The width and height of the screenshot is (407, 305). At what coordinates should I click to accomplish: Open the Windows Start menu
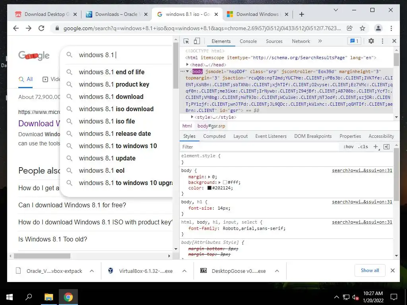tap(10, 297)
